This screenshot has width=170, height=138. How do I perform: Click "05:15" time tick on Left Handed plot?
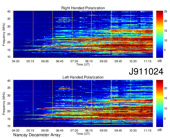click(30, 130)
